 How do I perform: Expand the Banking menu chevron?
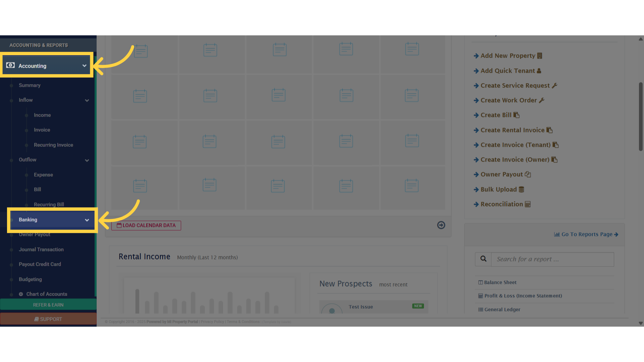(87, 220)
